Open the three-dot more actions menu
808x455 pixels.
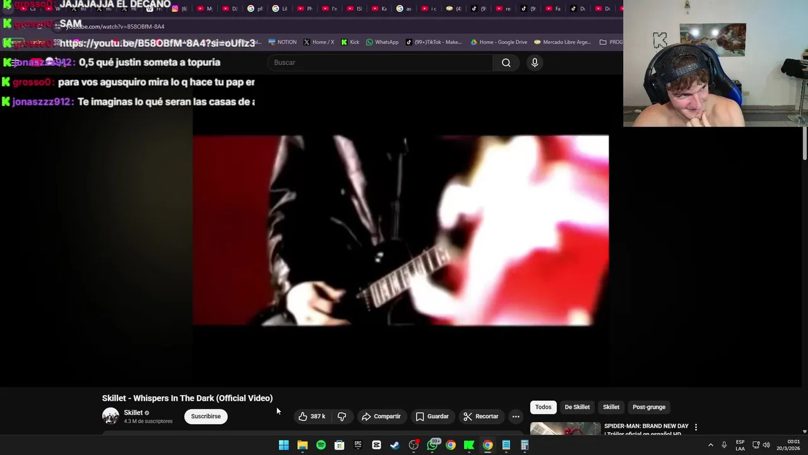pyautogui.click(x=516, y=416)
